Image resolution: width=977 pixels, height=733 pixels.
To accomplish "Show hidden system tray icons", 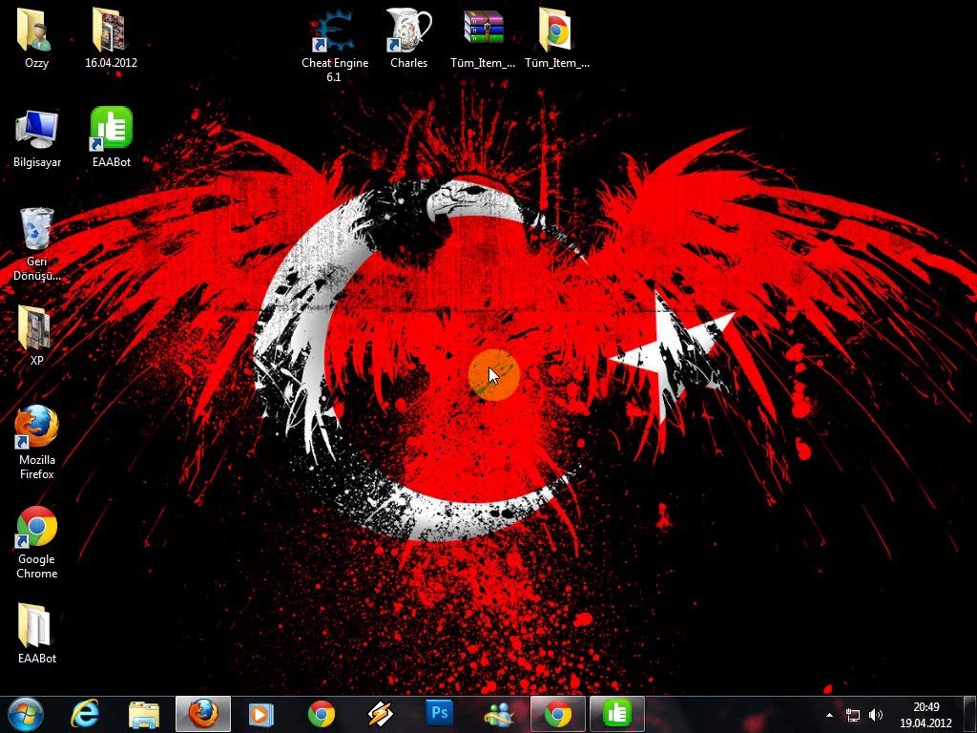I will click(x=829, y=715).
